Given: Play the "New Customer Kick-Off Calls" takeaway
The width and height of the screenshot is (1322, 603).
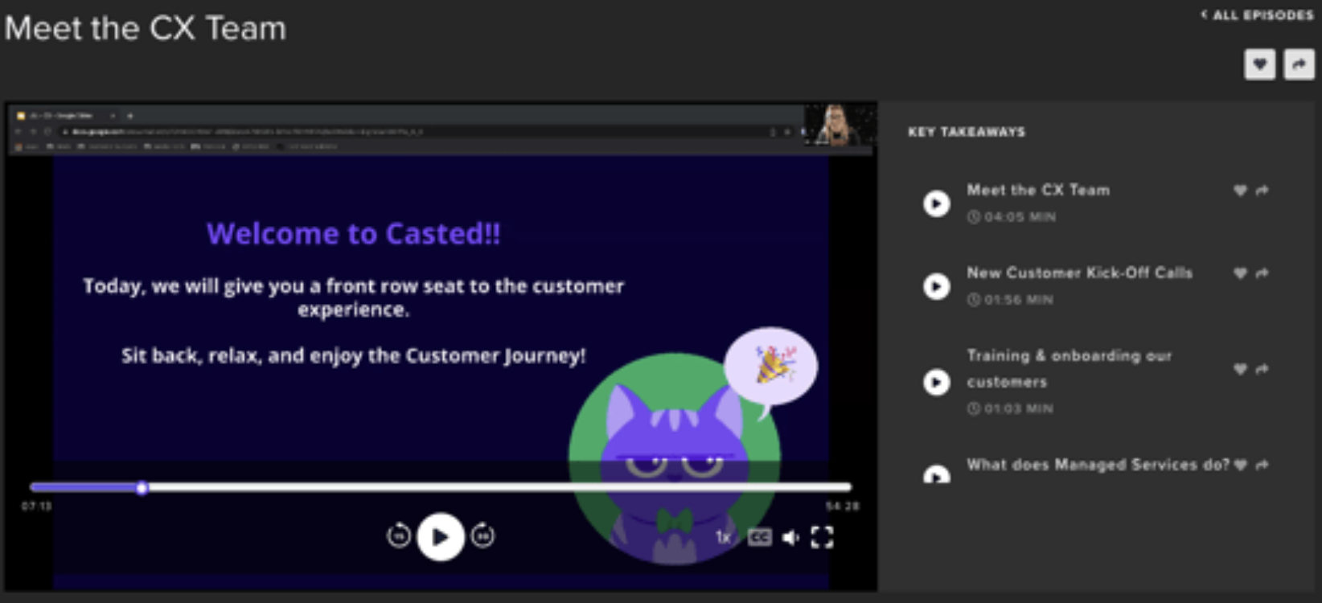Looking at the screenshot, I should (936, 286).
